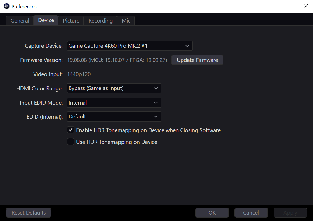Screen dimensions: 313x221
Task: Switch to the General tab
Action: [x=20, y=21]
